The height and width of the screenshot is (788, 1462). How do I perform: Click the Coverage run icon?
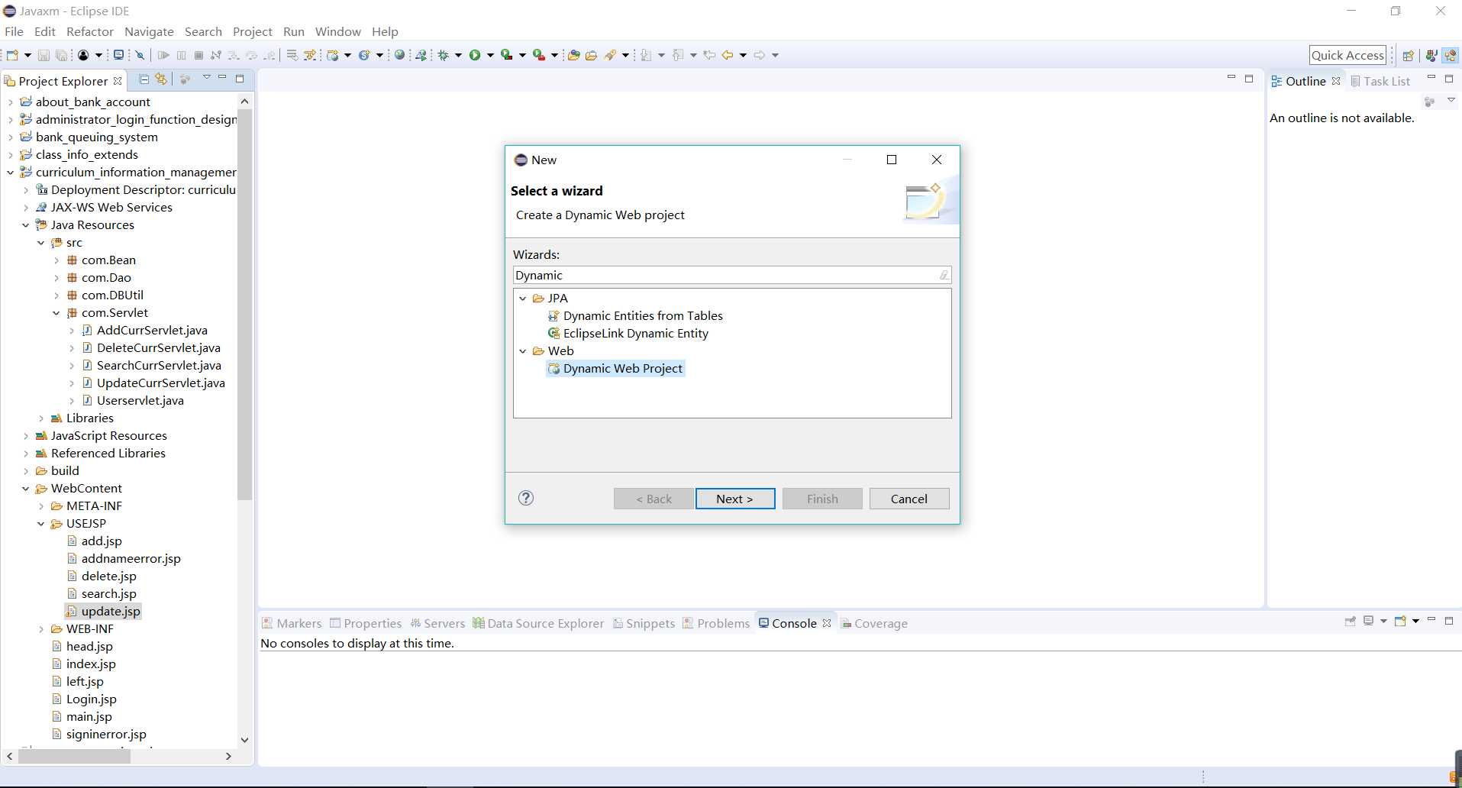coord(506,55)
